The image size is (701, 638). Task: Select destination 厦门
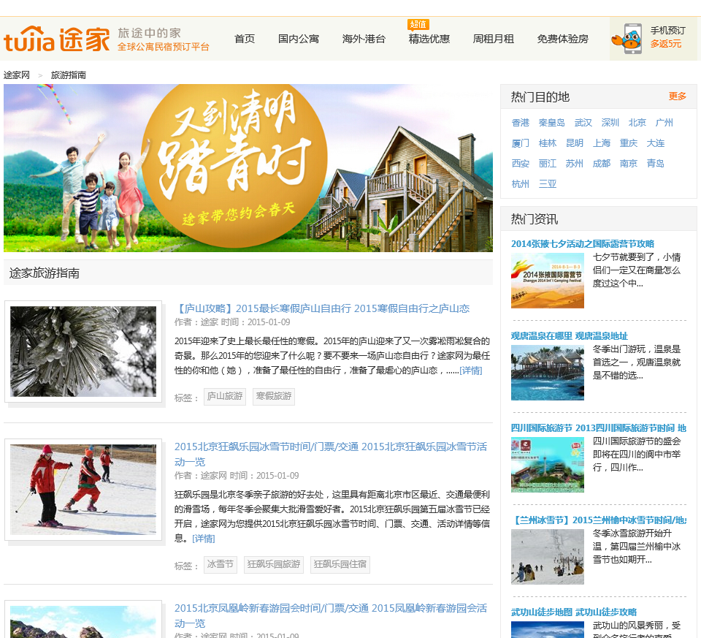tap(521, 143)
